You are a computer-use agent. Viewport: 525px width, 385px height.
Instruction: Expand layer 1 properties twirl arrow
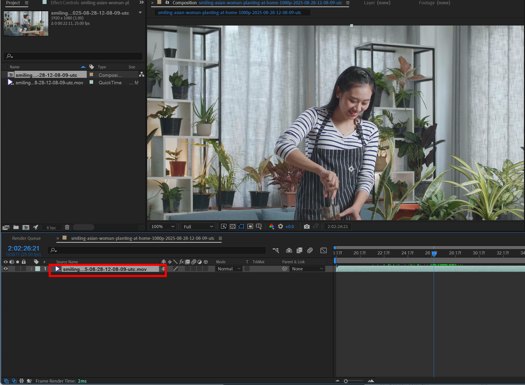31,269
